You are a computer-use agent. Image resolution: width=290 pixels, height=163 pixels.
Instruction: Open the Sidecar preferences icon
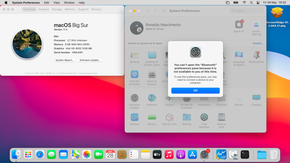[x=134, y=117]
